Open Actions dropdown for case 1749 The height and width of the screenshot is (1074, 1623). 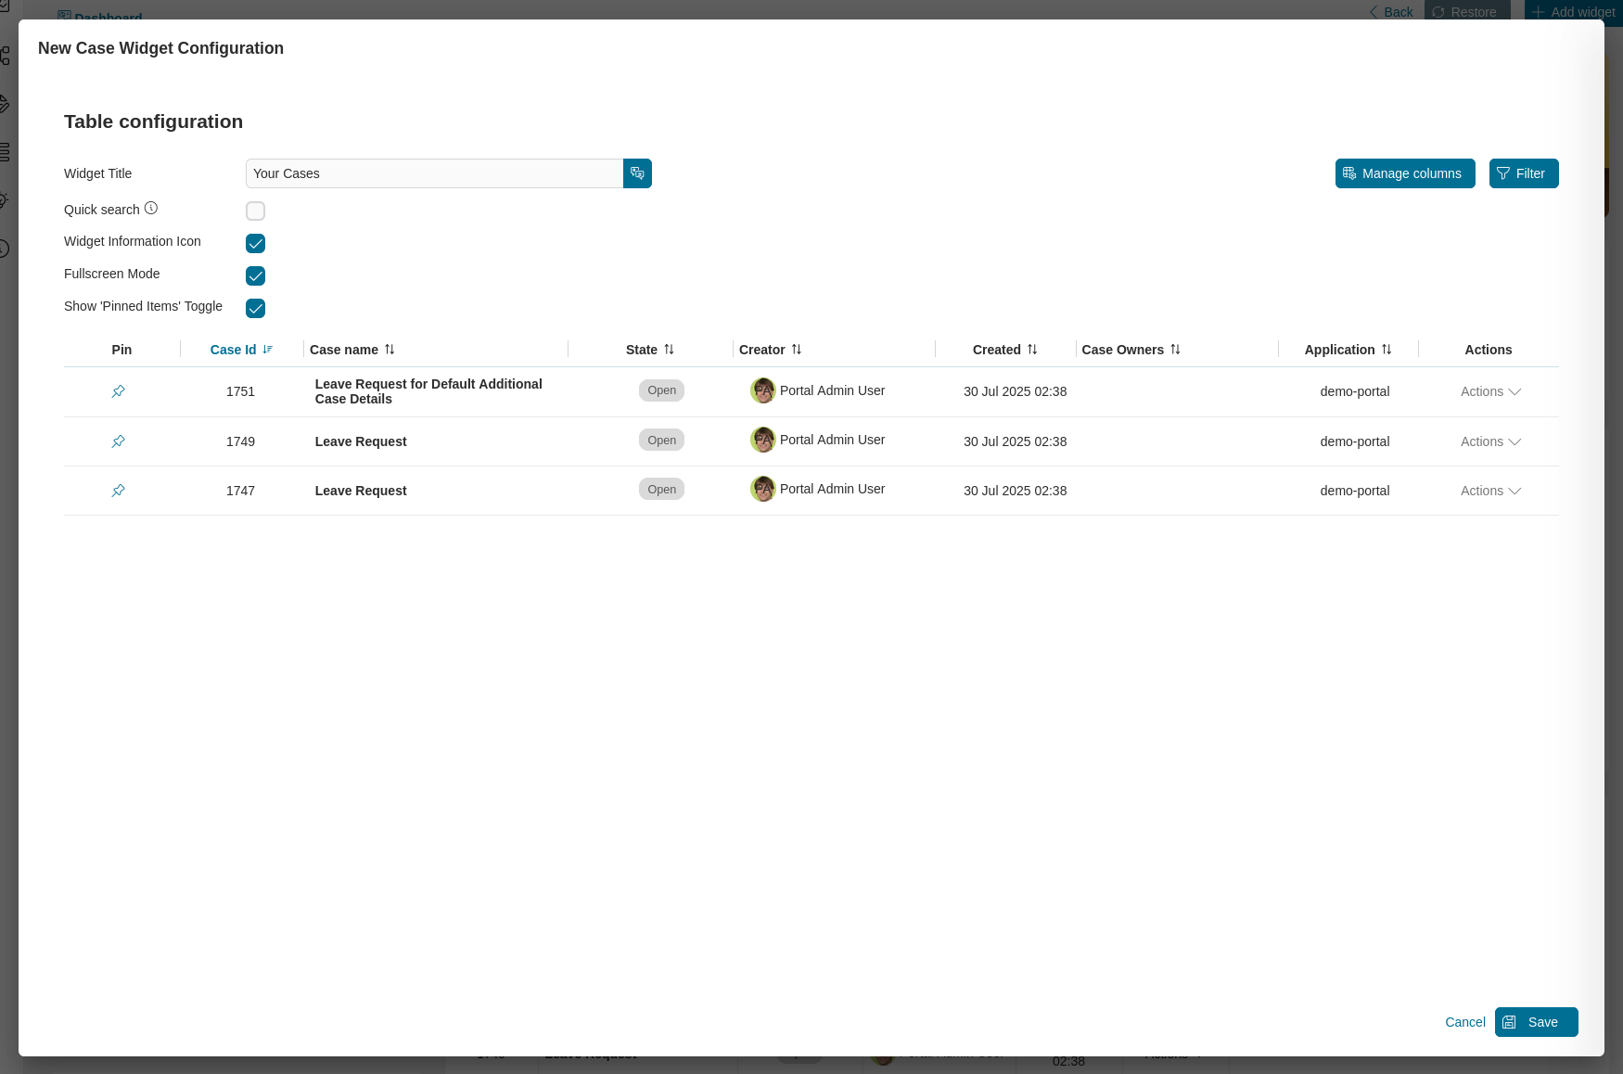tap(1489, 441)
